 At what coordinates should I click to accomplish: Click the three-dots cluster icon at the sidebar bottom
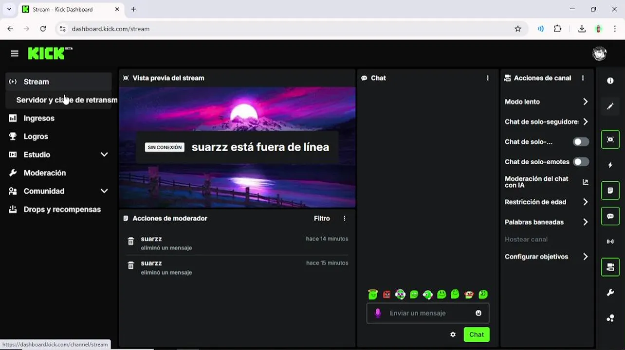point(610,318)
